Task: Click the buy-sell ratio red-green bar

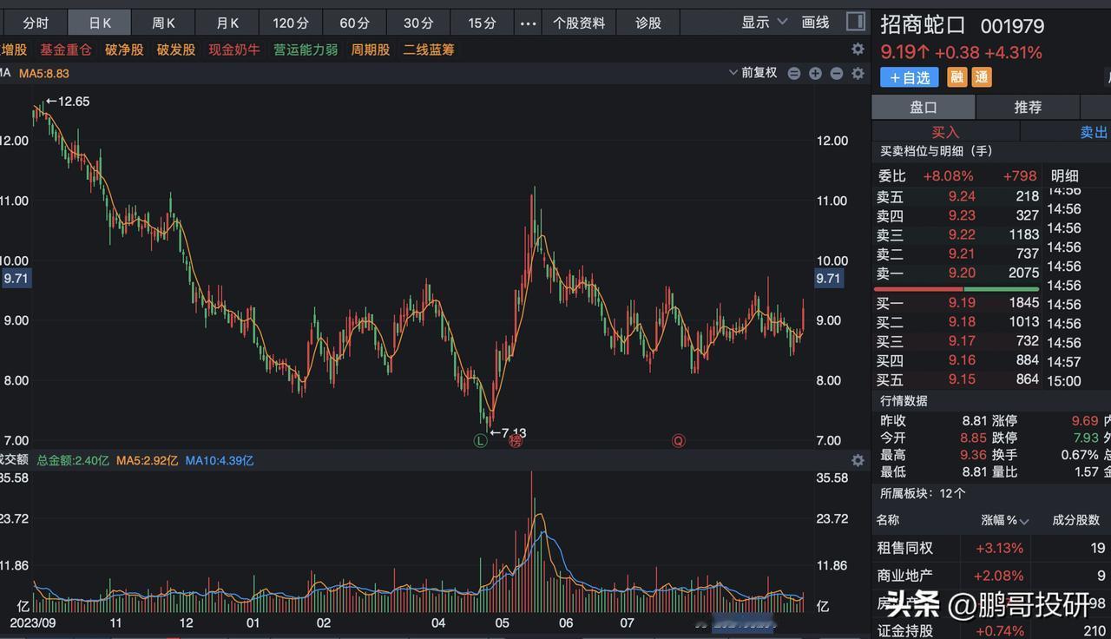Action: tap(956, 288)
